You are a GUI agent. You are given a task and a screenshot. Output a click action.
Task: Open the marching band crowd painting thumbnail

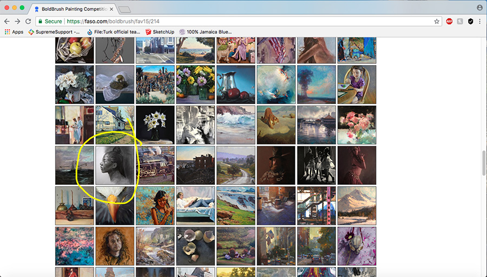click(155, 85)
